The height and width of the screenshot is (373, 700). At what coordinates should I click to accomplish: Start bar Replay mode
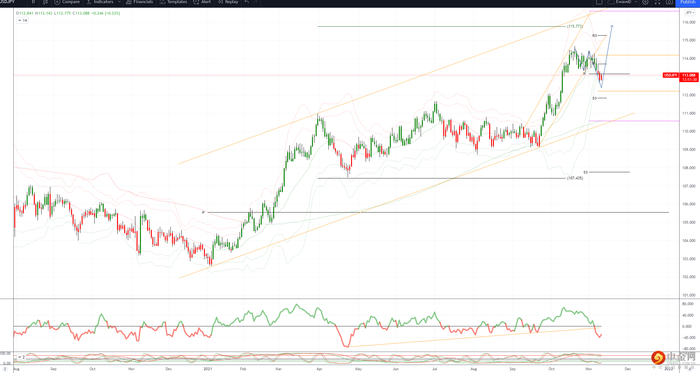(228, 2)
